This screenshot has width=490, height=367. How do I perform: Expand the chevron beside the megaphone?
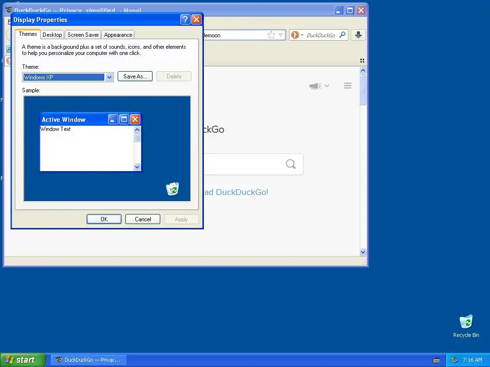(x=327, y=86)
